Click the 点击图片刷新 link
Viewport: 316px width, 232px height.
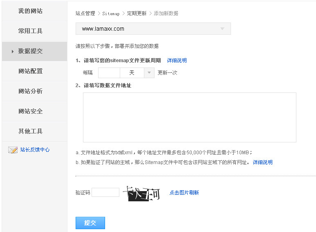point(184,193)
